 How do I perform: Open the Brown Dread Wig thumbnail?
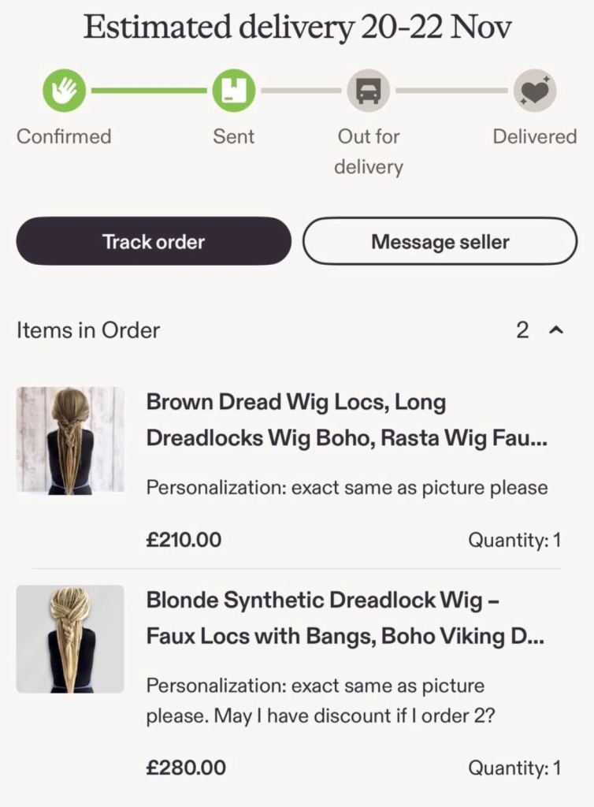coord(70,441)
